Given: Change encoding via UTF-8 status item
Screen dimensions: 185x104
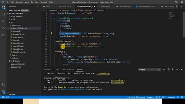Looking at the screenshot, I should click(158, 97).
